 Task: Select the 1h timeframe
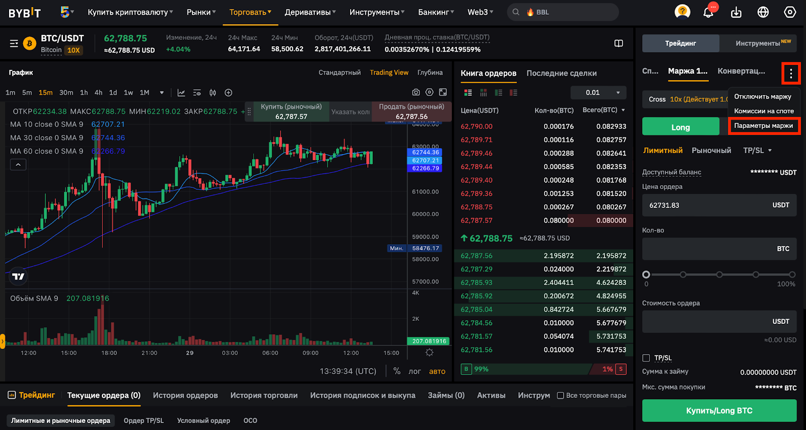point(84,93)
